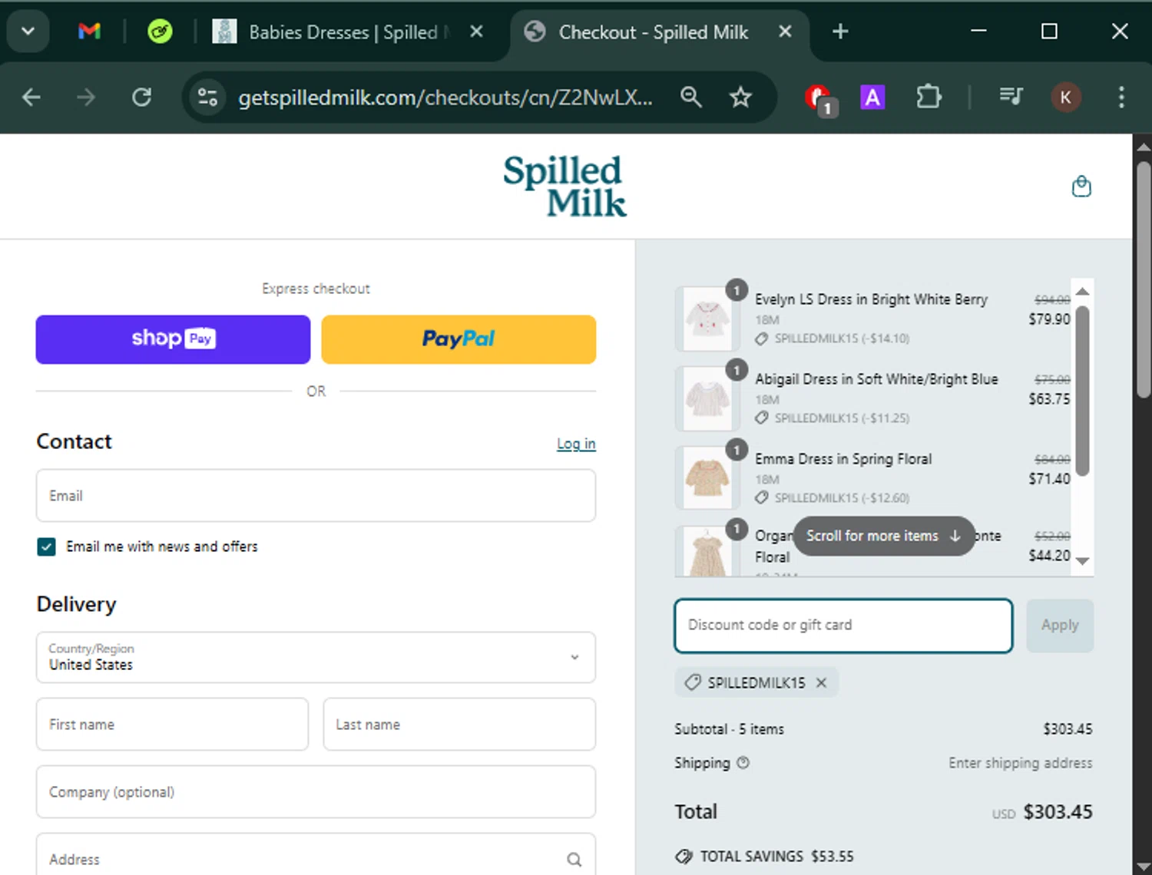Click the Apply discount button
The height and width of the screenshot is (875, 1152).
click(1060, 626)
